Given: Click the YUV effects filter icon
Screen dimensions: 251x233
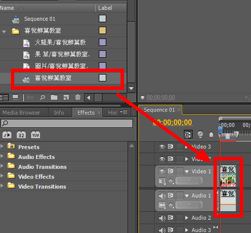Looking at the screenshot, I should (36, 135).
